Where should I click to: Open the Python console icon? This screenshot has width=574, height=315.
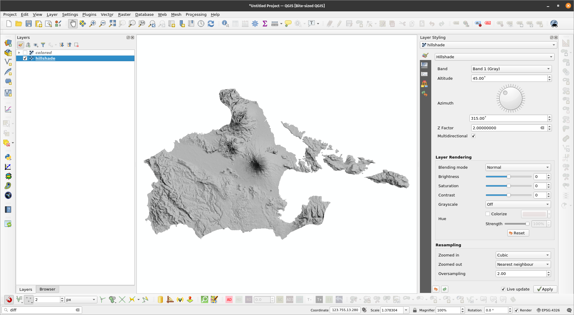[8, 157]
